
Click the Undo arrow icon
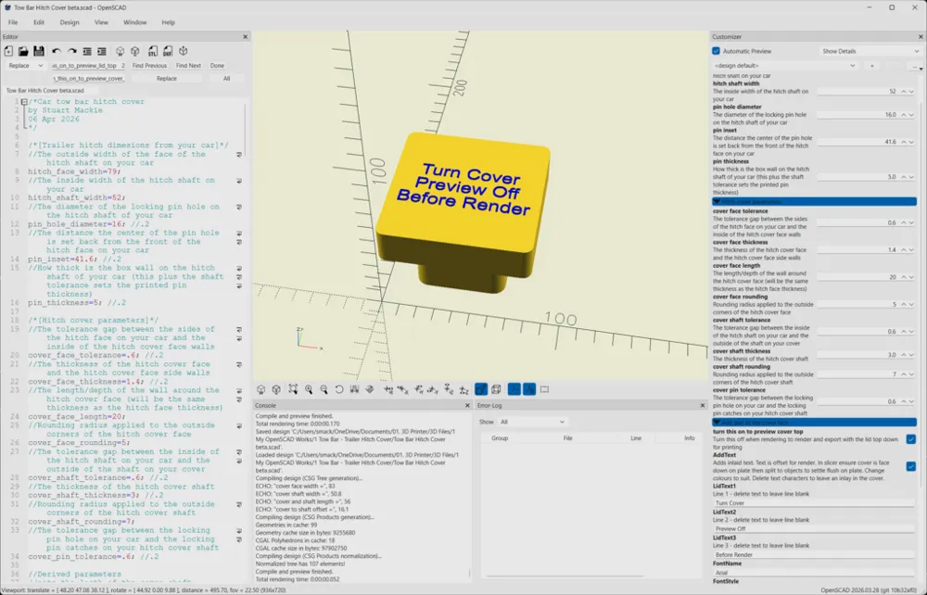click(x=57, y=51)
